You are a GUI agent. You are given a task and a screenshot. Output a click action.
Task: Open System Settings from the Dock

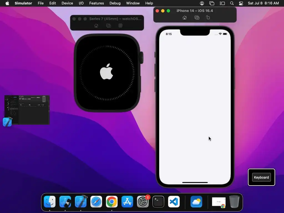point(143,202)
